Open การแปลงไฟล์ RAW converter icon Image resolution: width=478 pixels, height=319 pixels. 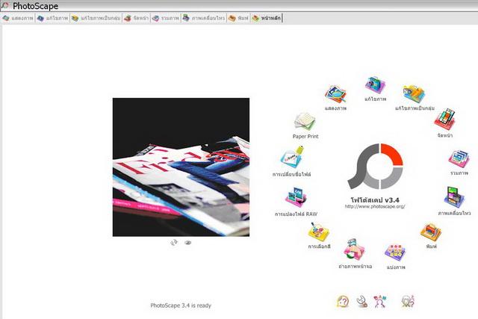[296, 198]
